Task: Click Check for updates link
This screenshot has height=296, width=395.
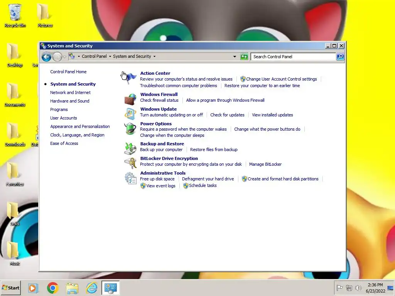Action: [227, 115]
